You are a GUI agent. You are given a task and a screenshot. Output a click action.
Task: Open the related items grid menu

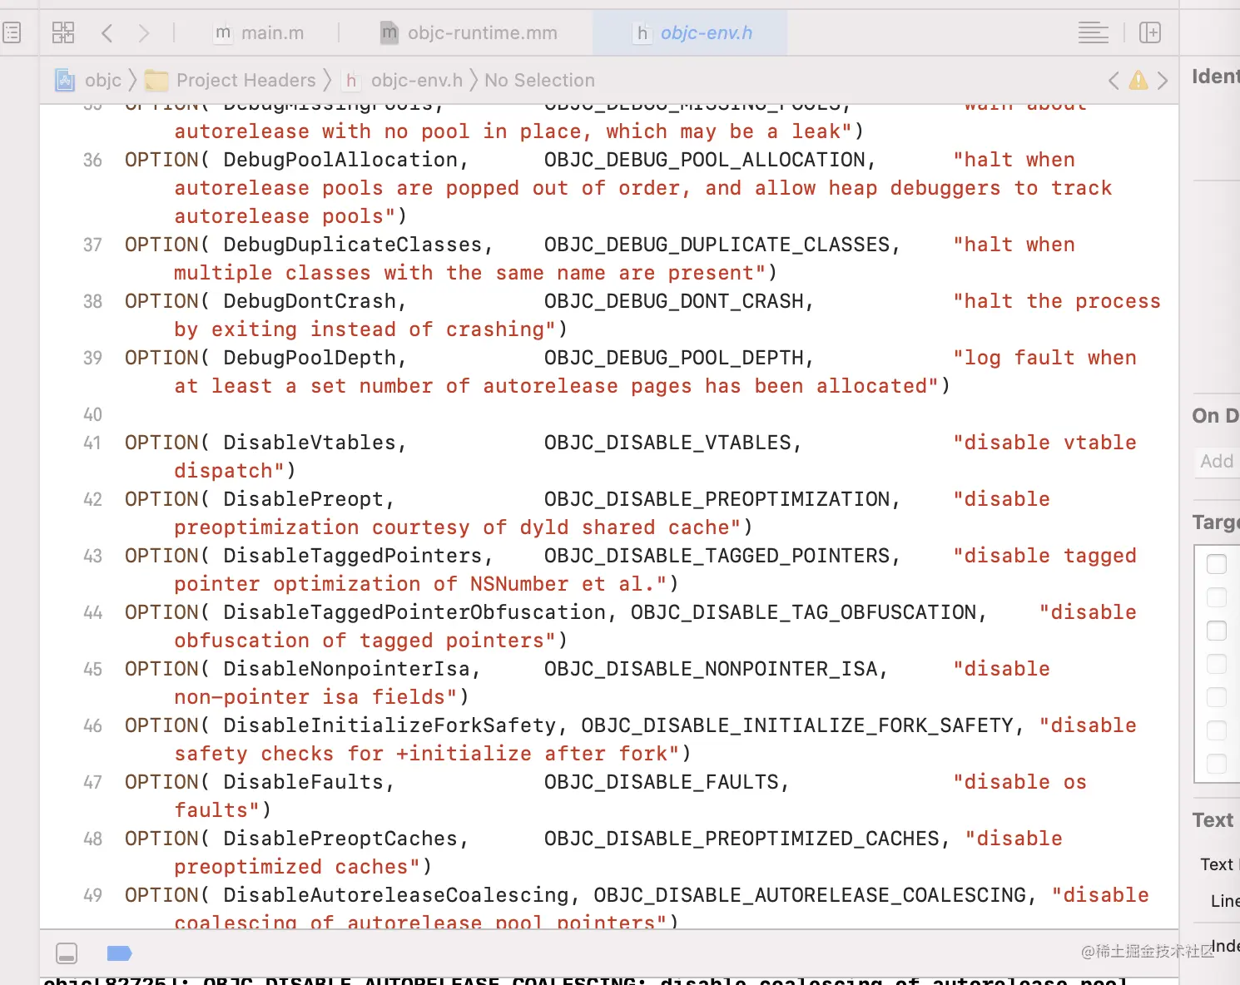pyautogui.click(x=63, y=33)
